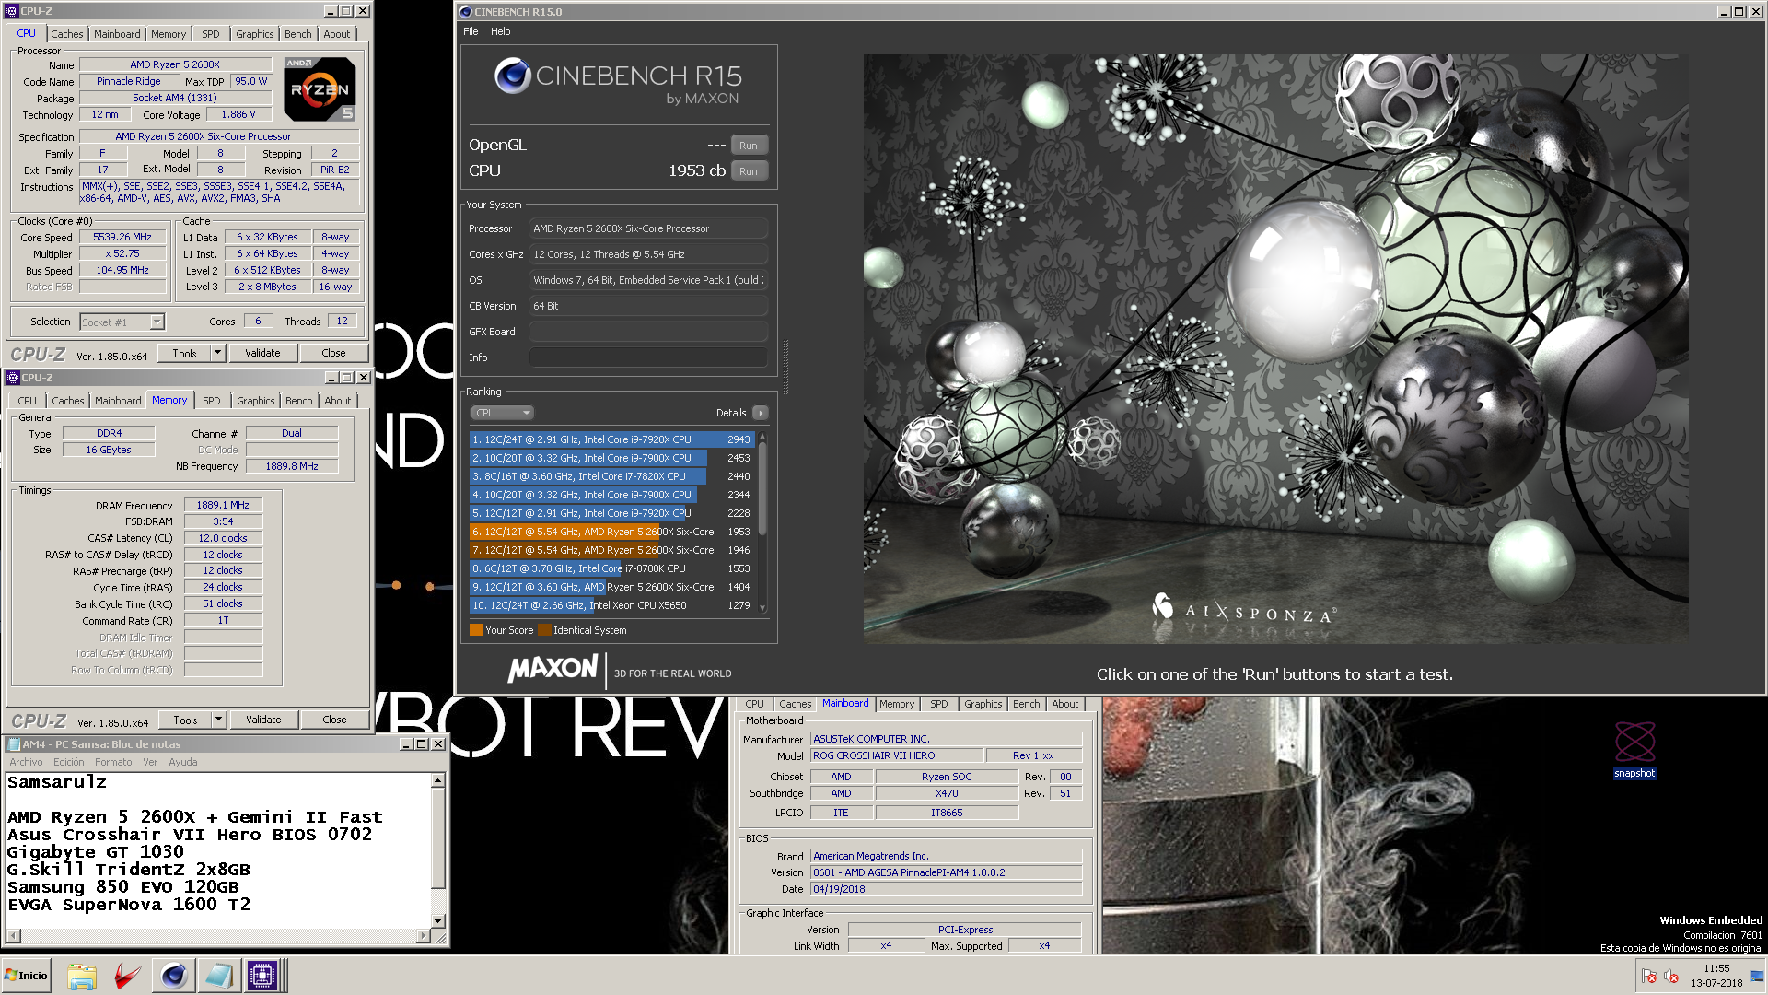Switch to Memory tab in Mainboard CPU-Z
The width and height of the screenshot is (1768, 995).
coord(896,704)
